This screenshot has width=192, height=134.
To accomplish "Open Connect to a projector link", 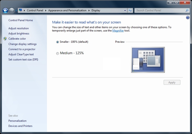I will coord(22,49).
